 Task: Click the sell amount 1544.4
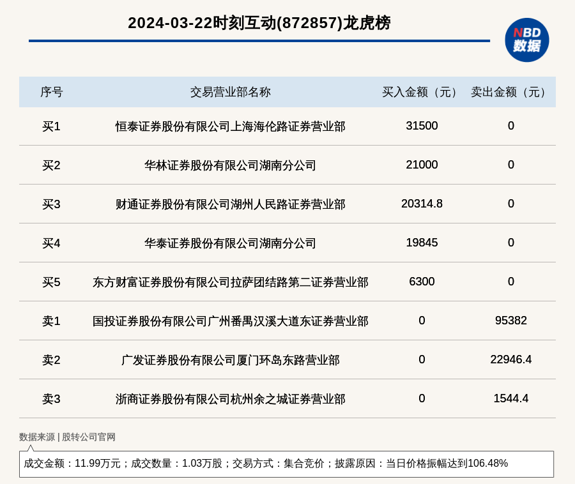(511, 398)
